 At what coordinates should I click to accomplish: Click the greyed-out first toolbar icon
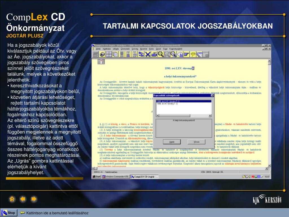click(x=96, y=54)
